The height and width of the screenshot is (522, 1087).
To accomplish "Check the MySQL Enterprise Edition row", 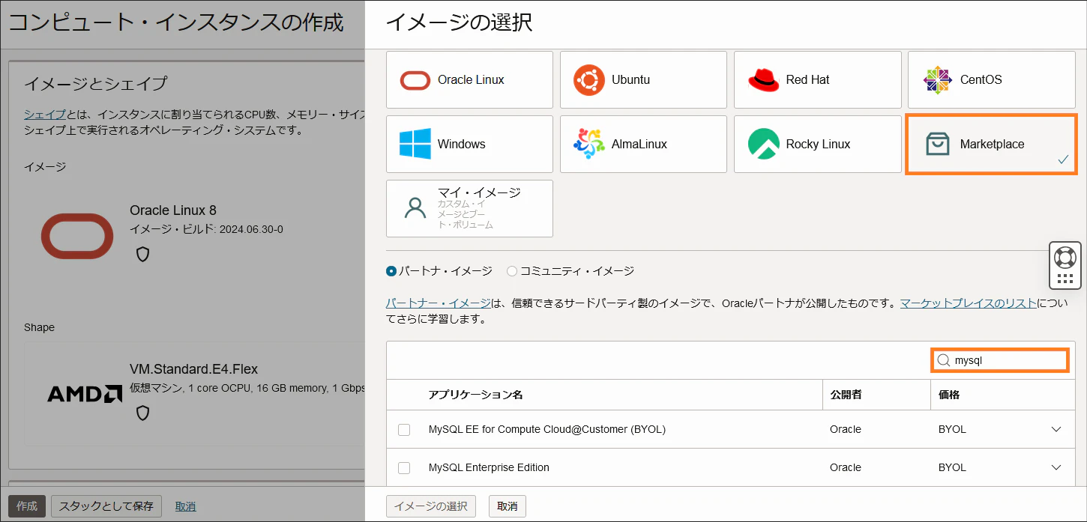I will tap(404, 468).
